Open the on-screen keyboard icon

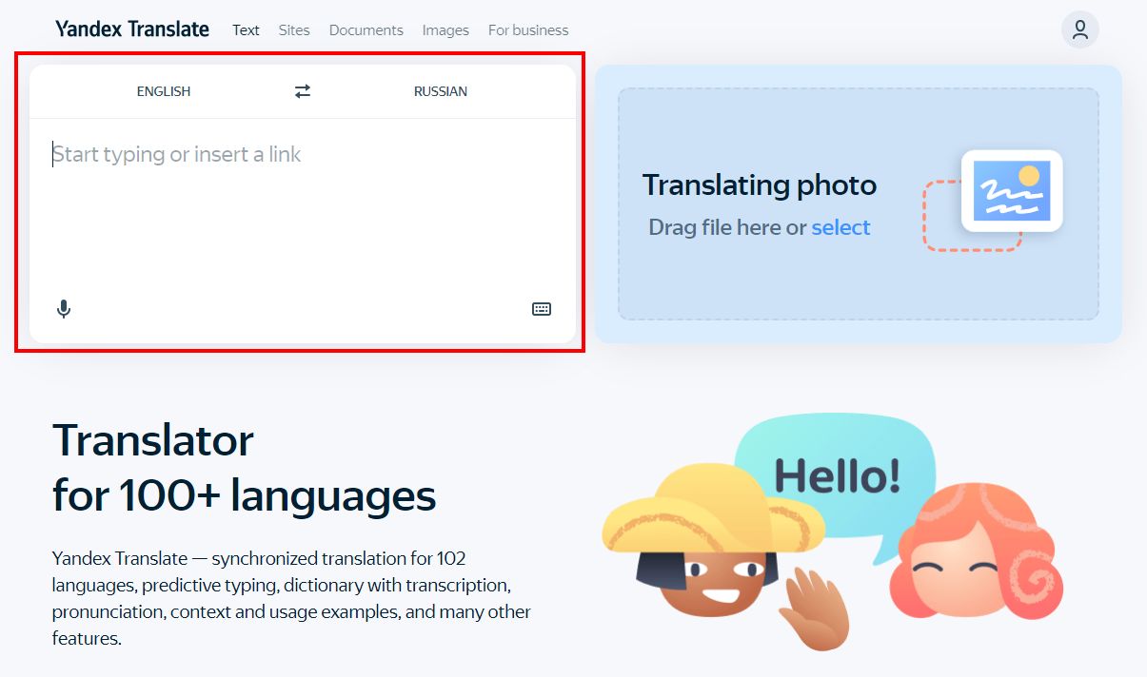542,309
